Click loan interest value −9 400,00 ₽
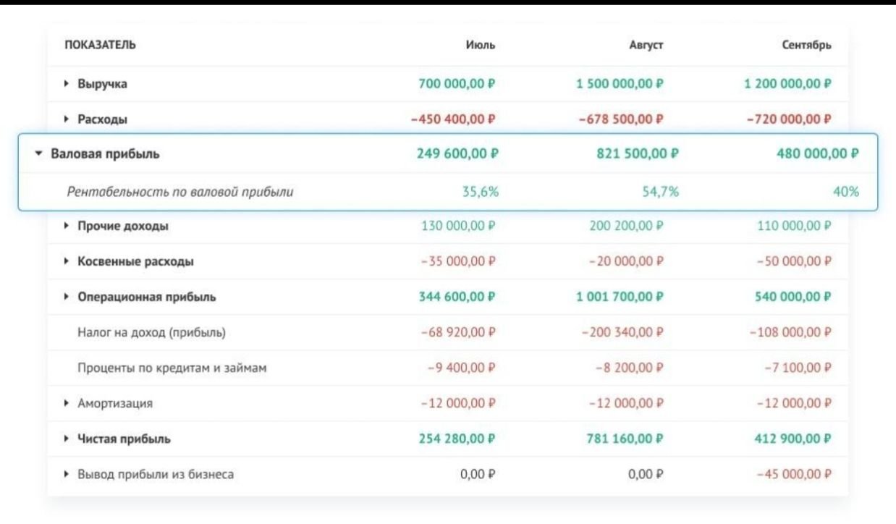896x524 pixels. (x=462, y=368)
